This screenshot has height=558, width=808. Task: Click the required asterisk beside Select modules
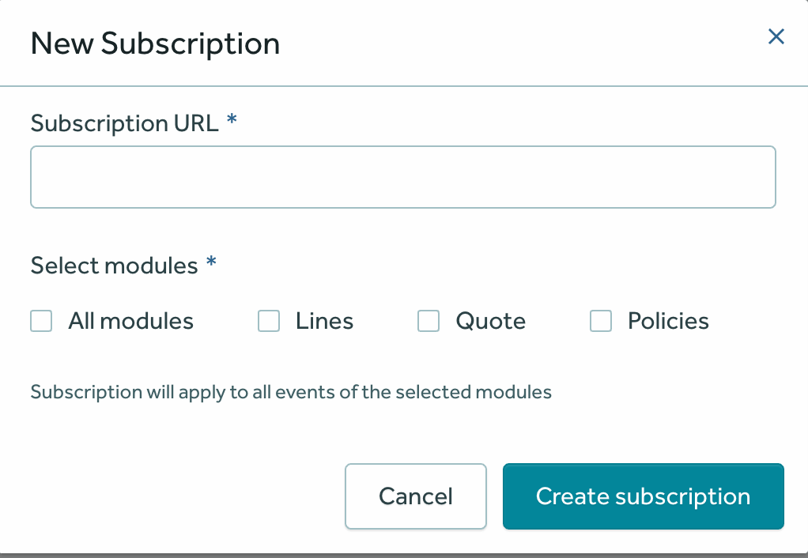[x=211, y=262]
